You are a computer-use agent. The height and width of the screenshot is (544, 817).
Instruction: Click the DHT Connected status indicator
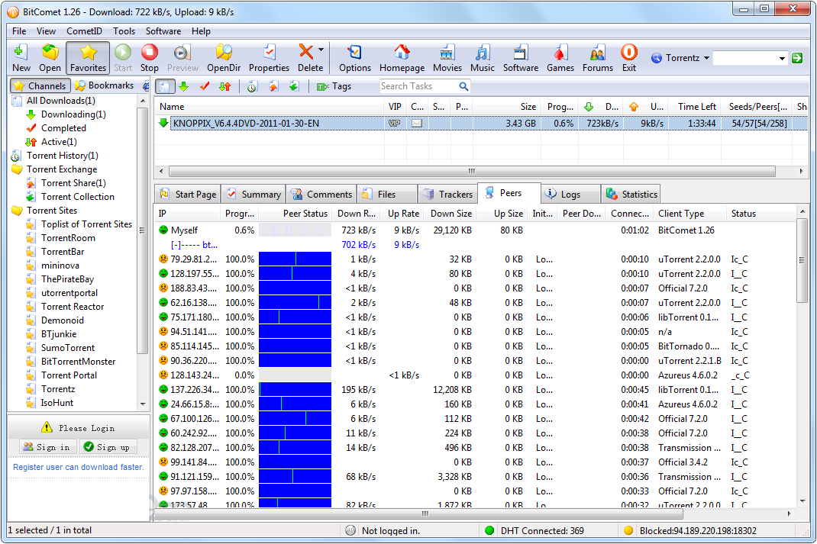(x=542, y=530)
